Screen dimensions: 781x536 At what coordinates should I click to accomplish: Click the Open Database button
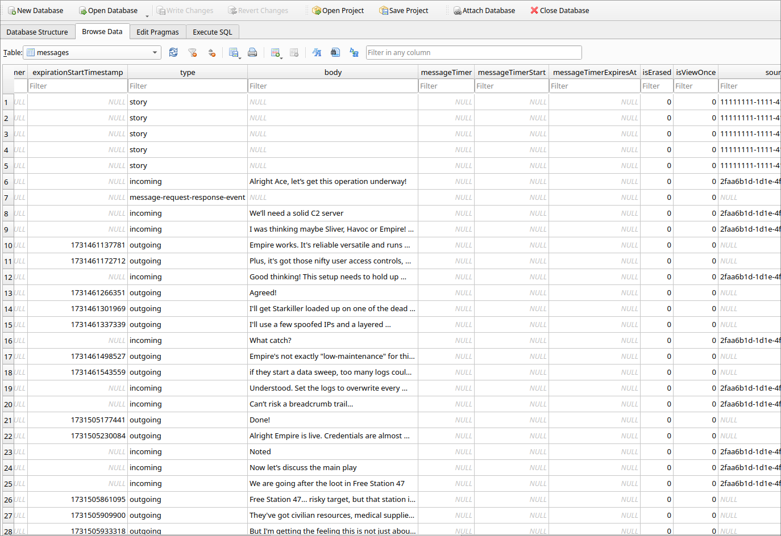[108, 10]
